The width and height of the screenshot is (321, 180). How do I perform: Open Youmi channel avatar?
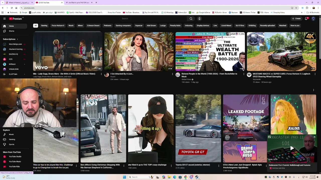click(x=107, y=75)
